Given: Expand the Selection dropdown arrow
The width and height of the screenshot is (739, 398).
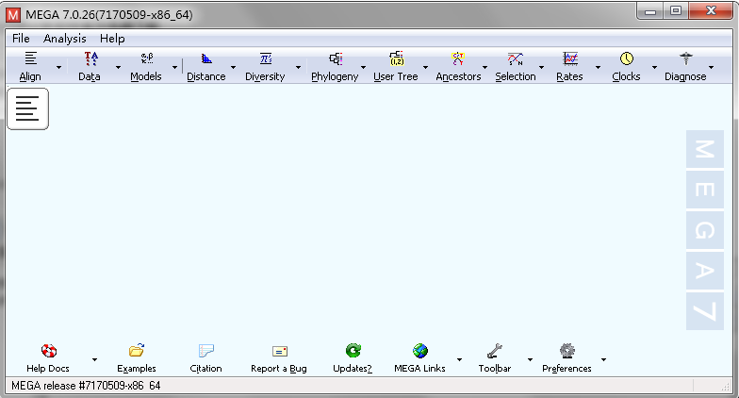Looking at the screenshot, I should pyautogui.click(x=541, y=68).
